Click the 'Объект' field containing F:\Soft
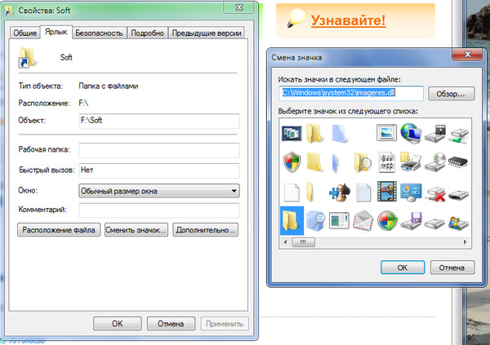 (x=159, y=121)
